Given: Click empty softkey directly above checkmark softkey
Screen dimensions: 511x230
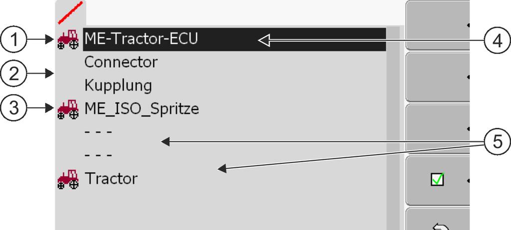Looking at the screenshot, I should [x=437, y=129].
